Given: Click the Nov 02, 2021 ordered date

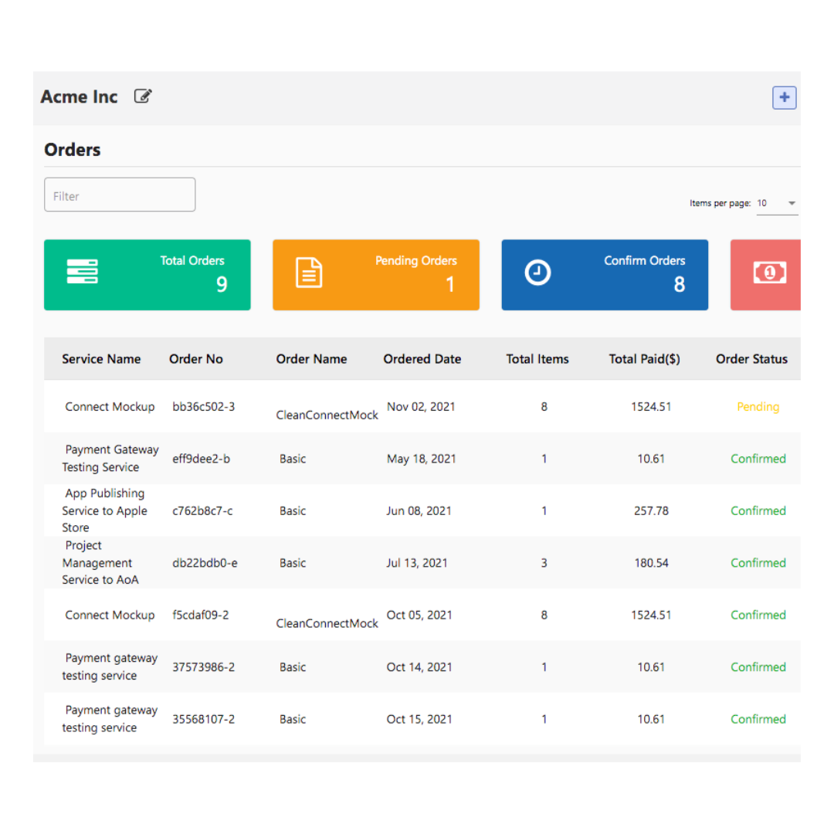Looking at the screenshot, I should 421,407.
